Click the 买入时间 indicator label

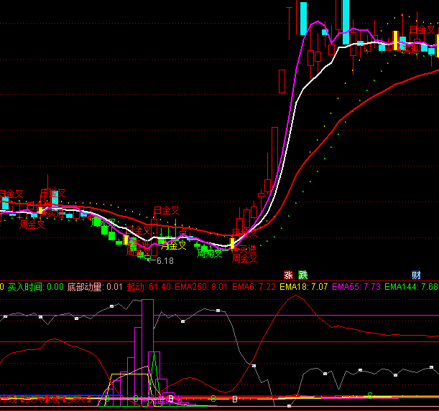[25, 287]
